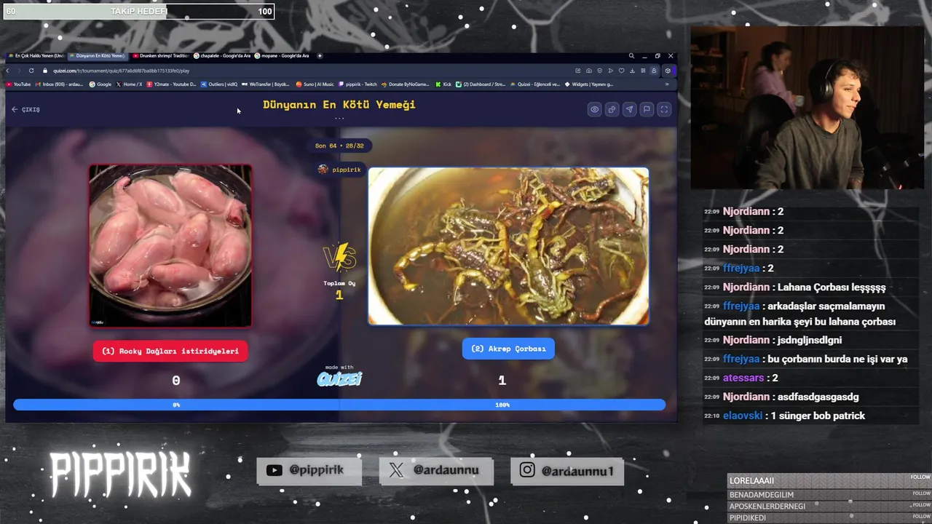Open Home / X bookmark
Image resolution: width=932 pixels, height=524 pixels.
[129, 84]
